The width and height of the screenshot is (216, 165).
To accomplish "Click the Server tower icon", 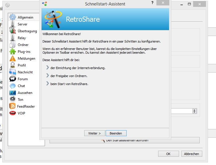I will [x=13, y=24].
